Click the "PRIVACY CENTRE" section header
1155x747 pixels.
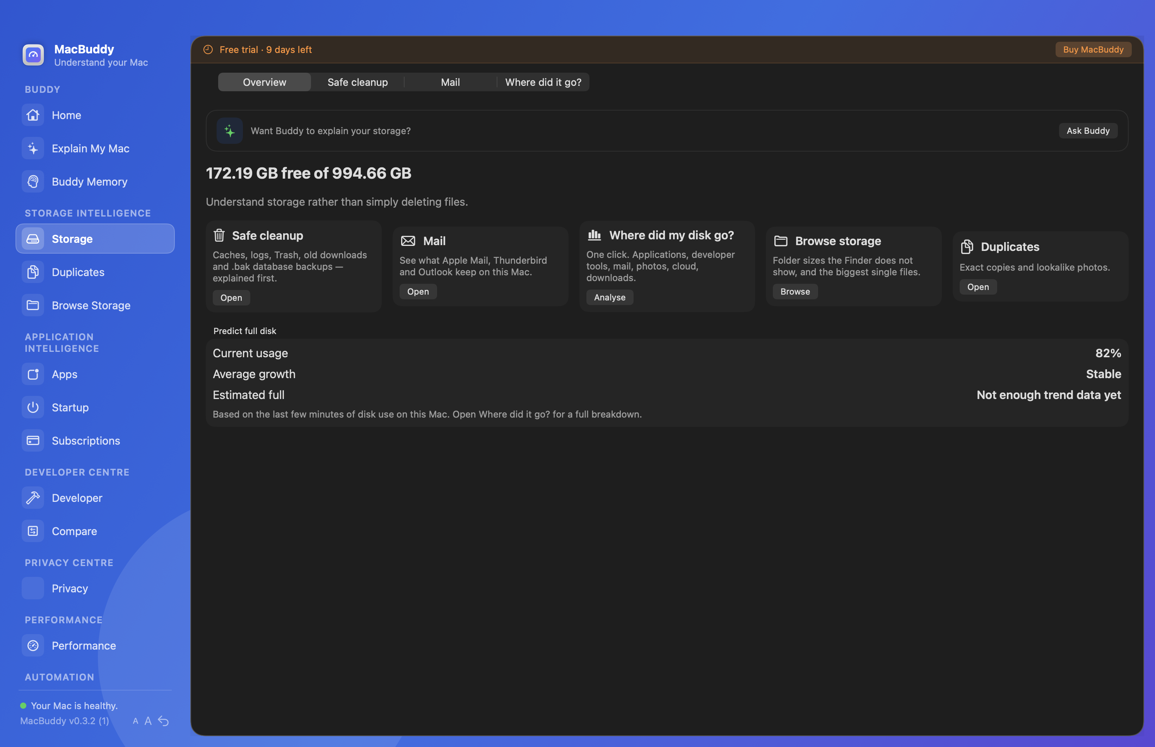(x=69, y=563)
